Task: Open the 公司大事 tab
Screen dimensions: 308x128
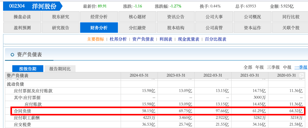Action: 214,17
